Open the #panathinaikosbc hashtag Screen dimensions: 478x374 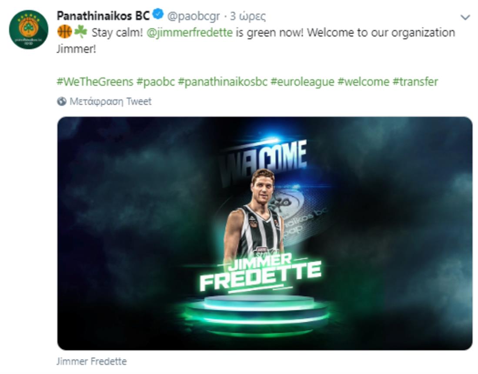222,81
